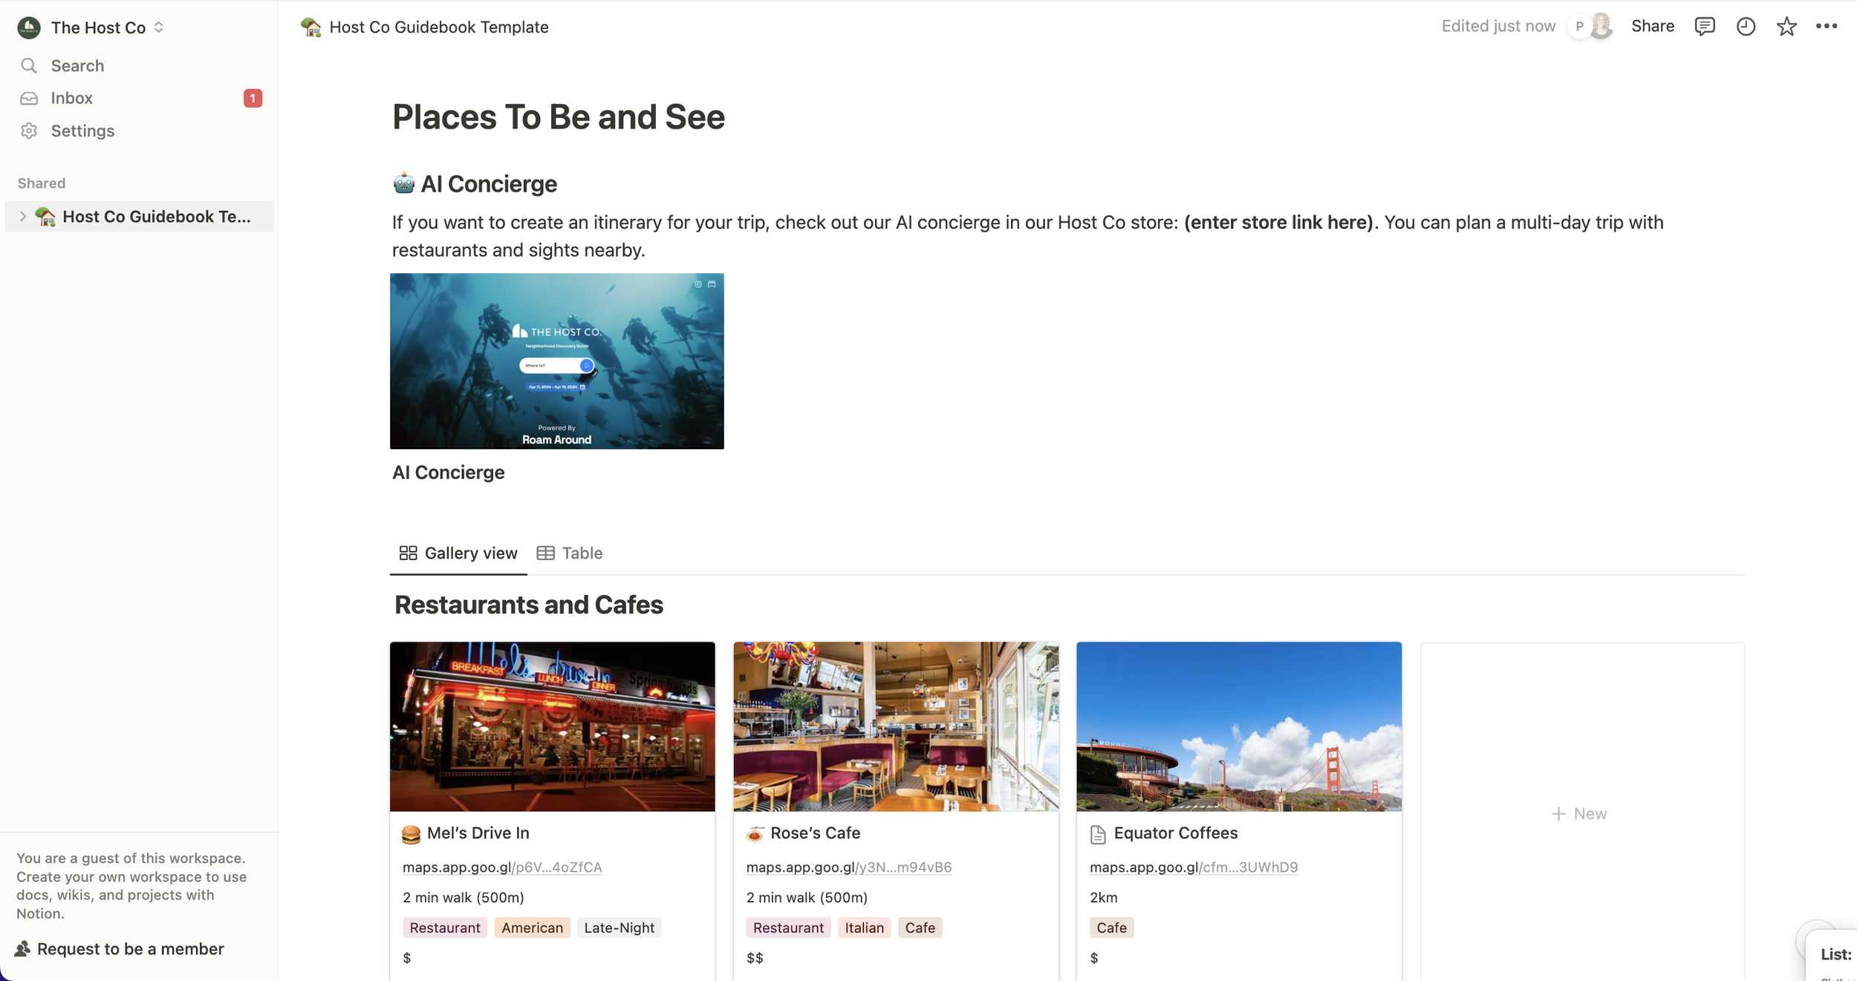Viewport: 1857px width, 981px height.
Task: Open the Inbox with one notification
Action: click(71, 97)
